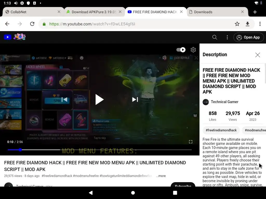
Task: Play the video with the center play button
Action: 99,99
